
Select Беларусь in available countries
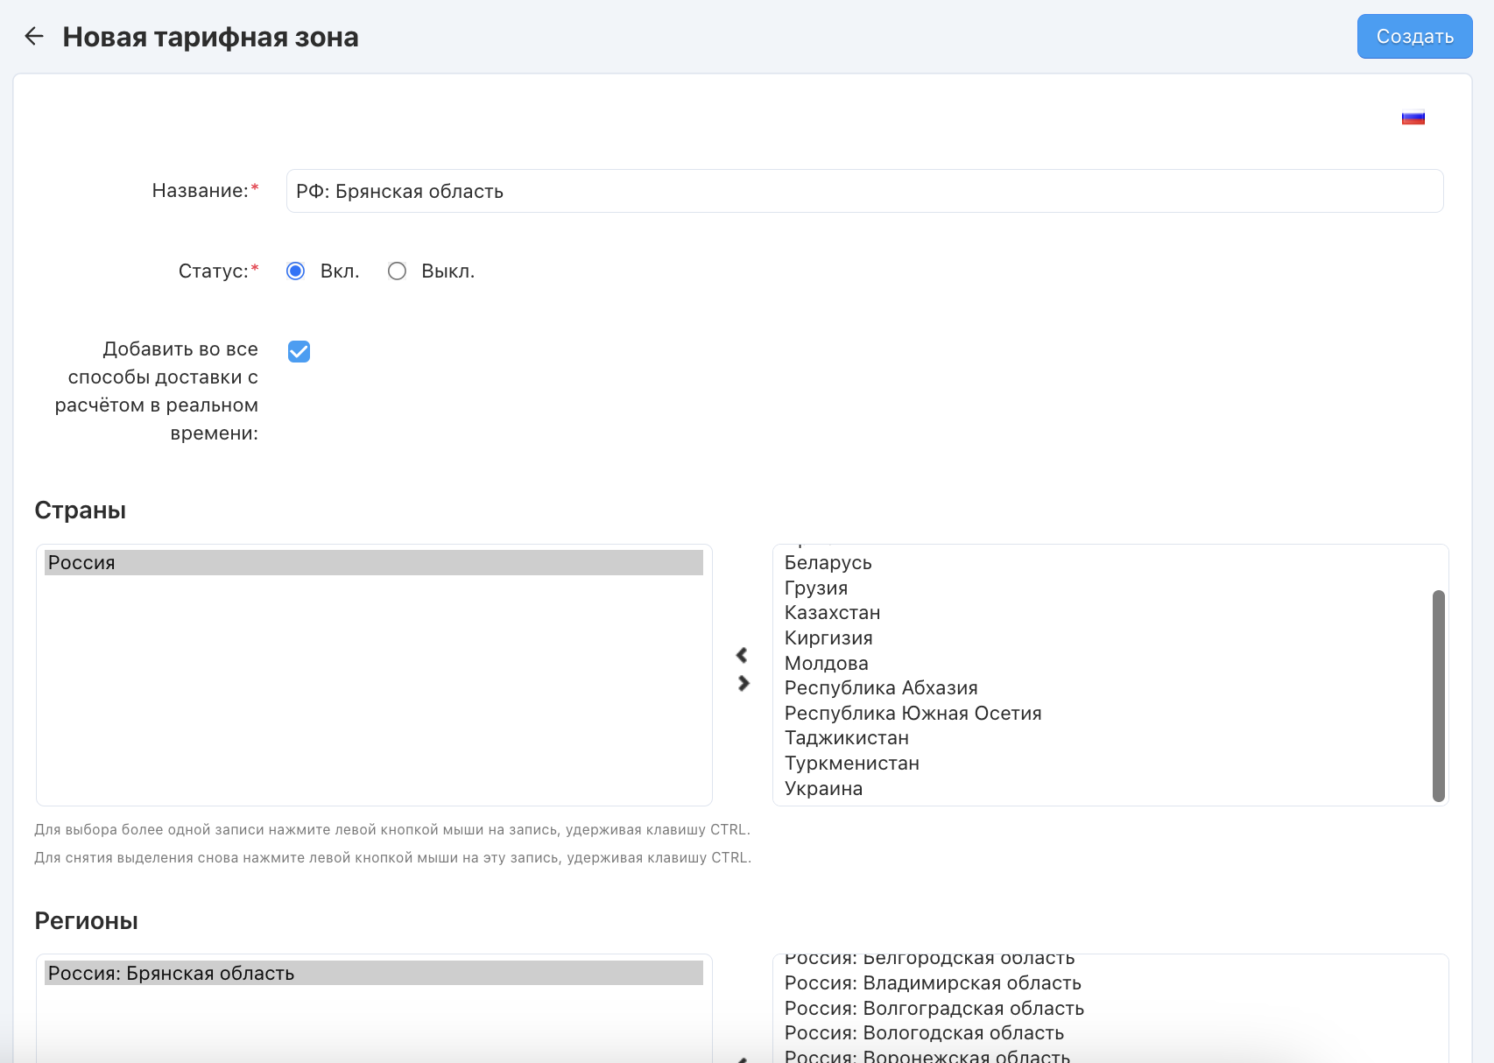coord(828,563)
